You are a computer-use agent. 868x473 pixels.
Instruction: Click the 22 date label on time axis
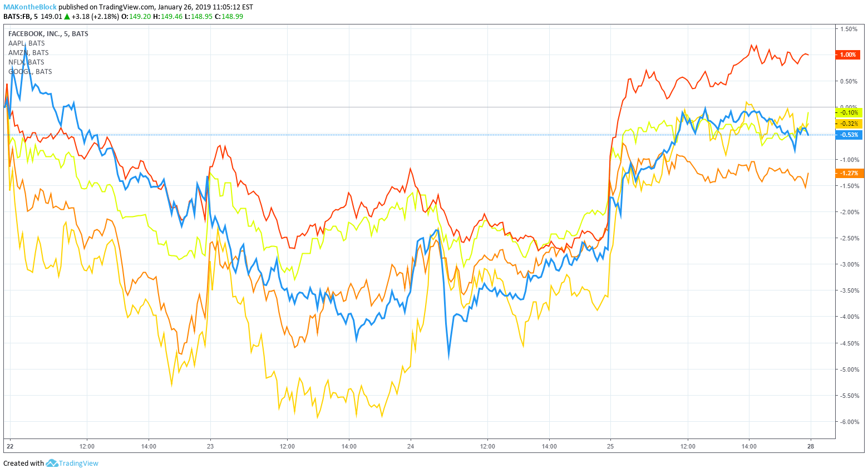pyautogui.click(x=9, y=446)
